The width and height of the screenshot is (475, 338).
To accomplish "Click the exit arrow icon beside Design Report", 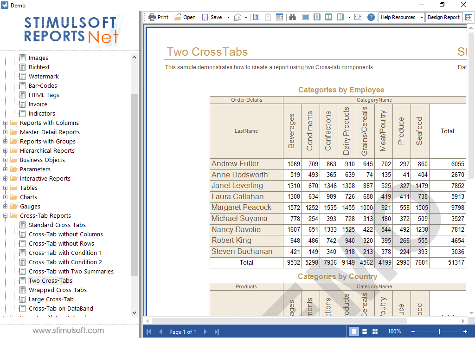I will point(469,17).
